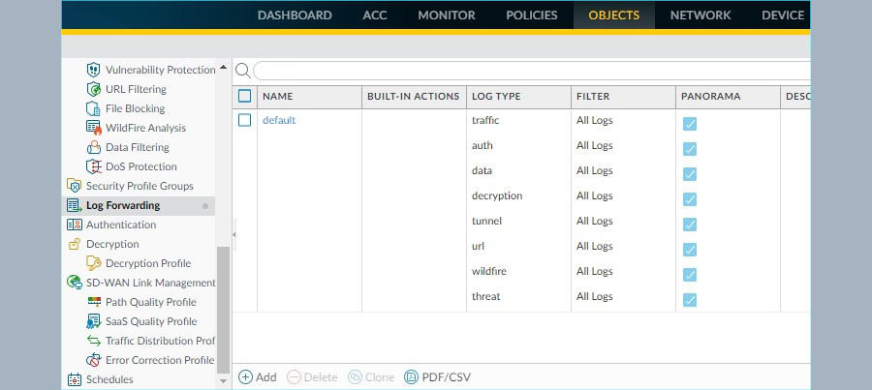Click the File Blocking icon
Image resolution: width=872 pixels, height=390 pixels.
click(93, 109)
